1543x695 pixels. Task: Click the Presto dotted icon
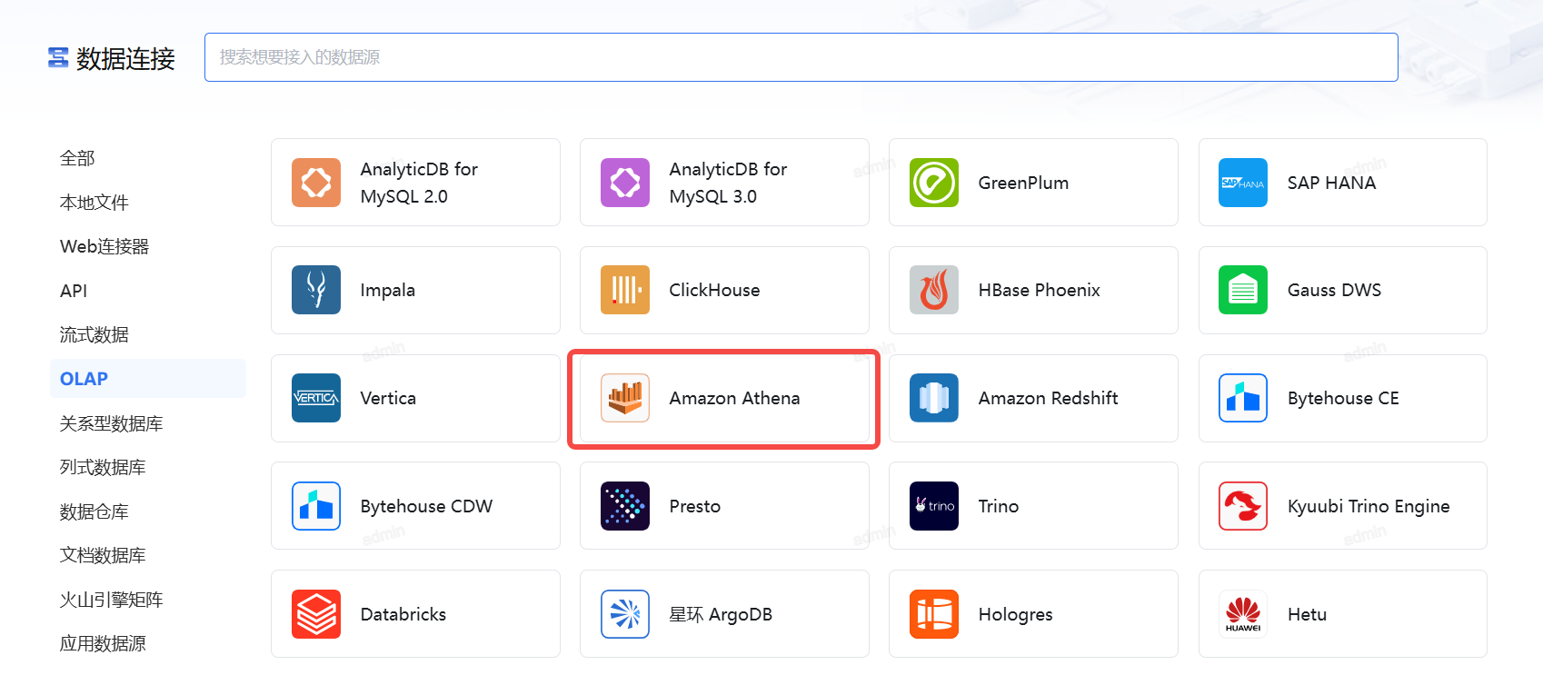pyautogui.click(x=625, y=506)
